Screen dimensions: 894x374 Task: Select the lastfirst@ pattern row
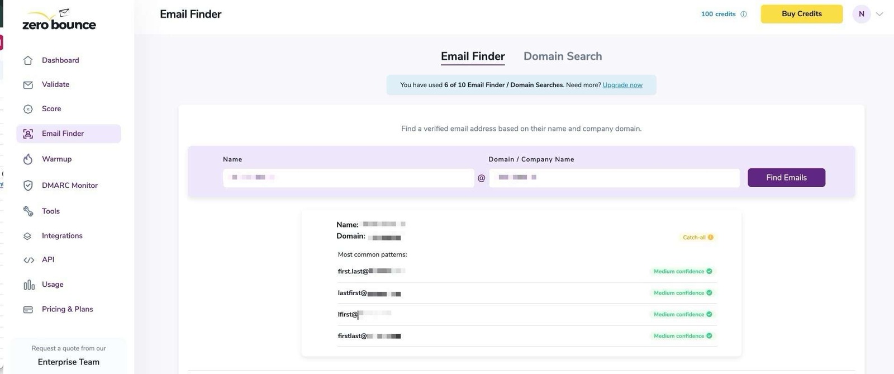[527, 293]
